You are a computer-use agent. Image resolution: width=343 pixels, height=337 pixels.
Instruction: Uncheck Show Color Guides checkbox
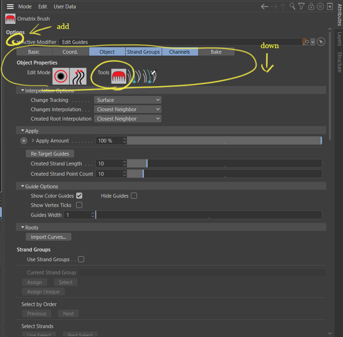tap(79, 196)
